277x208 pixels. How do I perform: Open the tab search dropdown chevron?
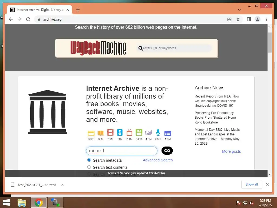coord(239,10)
